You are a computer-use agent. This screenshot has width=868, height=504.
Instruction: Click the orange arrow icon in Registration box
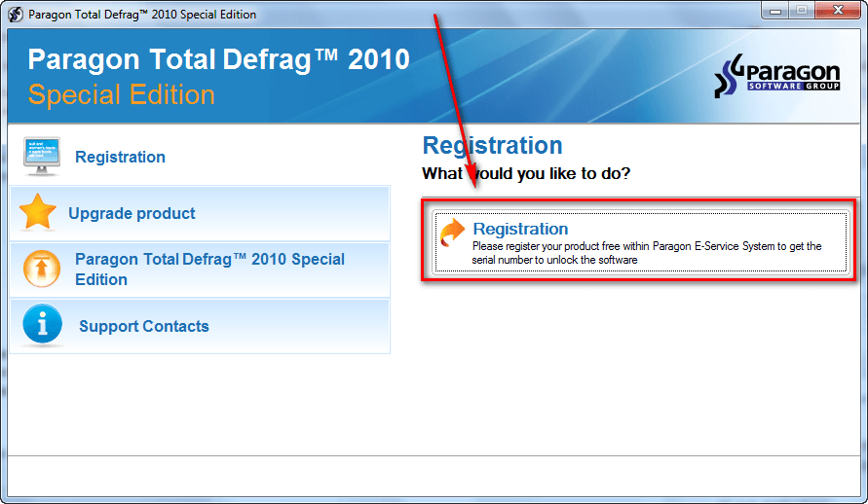point(452,233)
